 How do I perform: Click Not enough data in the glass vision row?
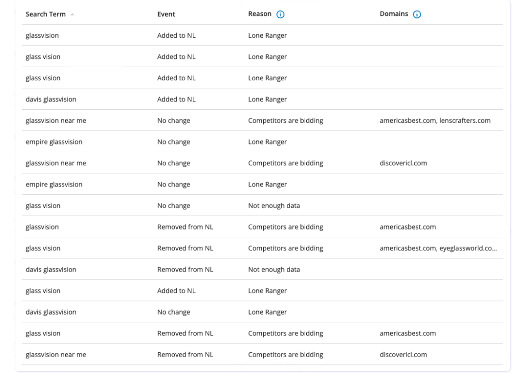tap(274, 205)
